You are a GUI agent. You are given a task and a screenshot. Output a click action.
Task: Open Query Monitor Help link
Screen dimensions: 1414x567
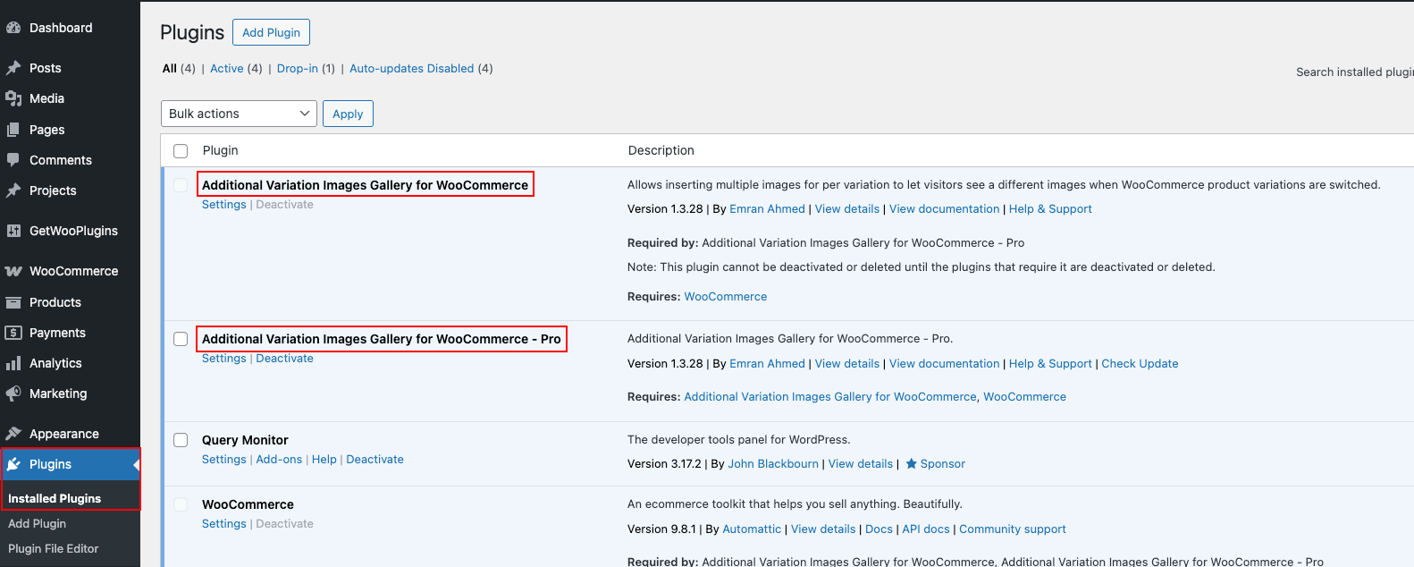pos(324,460)
